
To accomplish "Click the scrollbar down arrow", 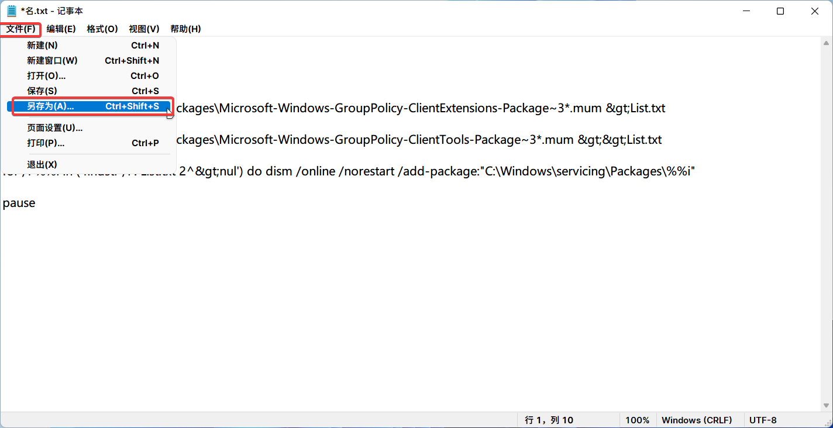I will pos(827,406).
